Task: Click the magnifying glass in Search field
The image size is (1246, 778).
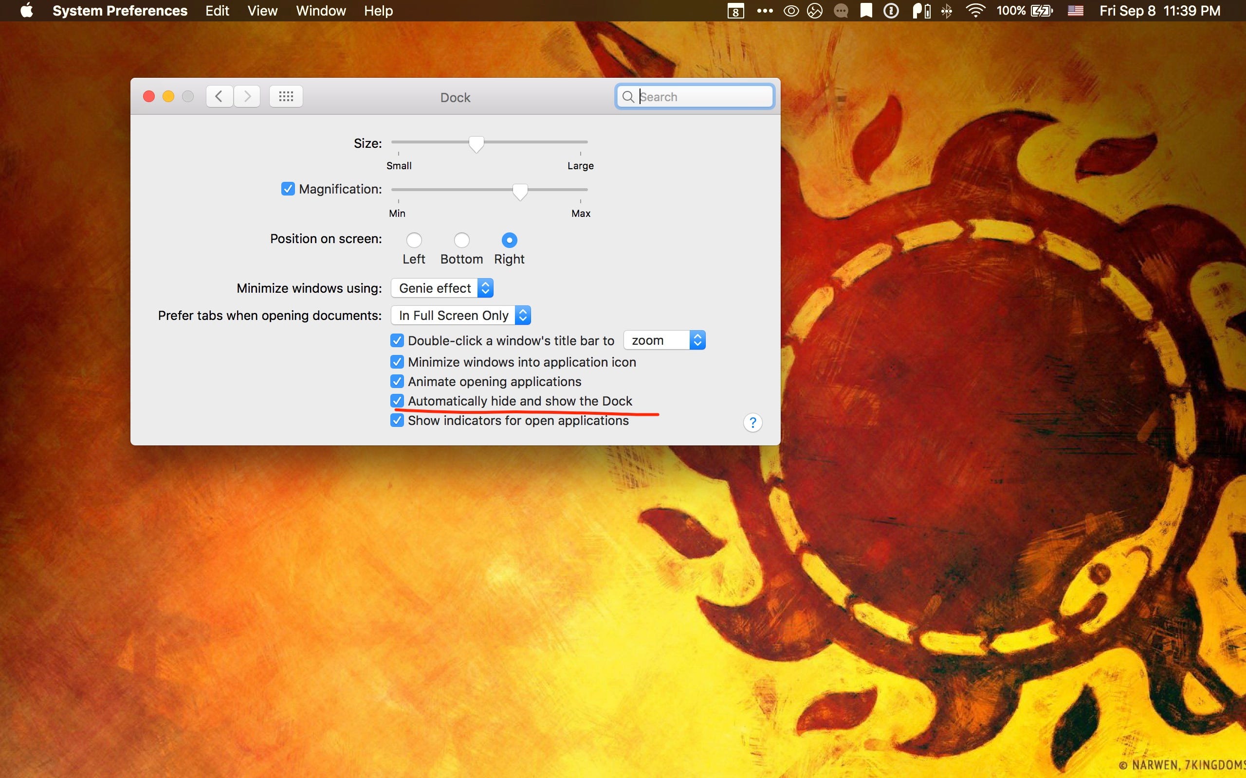Action: coord(628,97)
